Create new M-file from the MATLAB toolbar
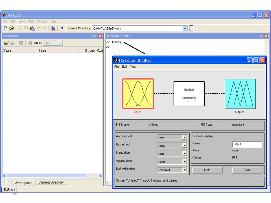Image resolution: width=271 pixels, height=203 pixels. point(6,28)
